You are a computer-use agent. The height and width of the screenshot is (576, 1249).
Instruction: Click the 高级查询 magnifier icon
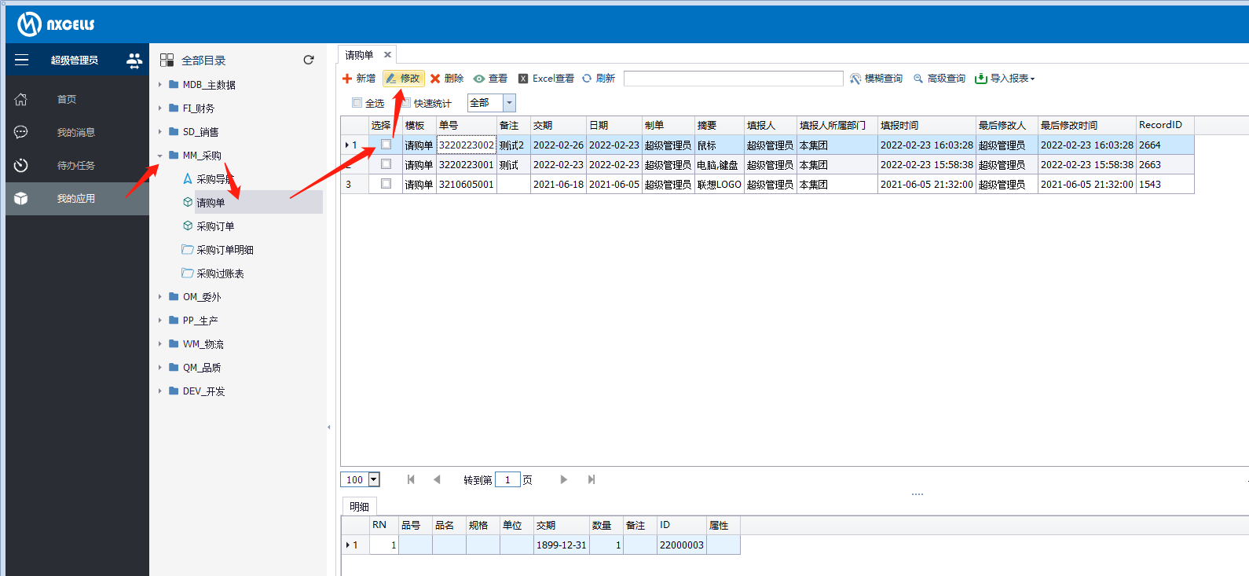[918, 79]
